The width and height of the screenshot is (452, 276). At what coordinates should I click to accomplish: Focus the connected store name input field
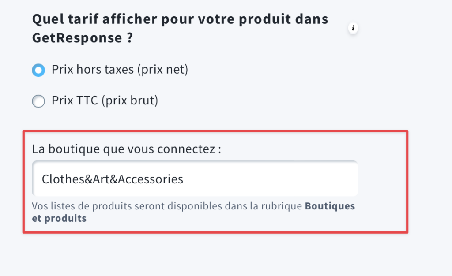(x=195, y=179)
